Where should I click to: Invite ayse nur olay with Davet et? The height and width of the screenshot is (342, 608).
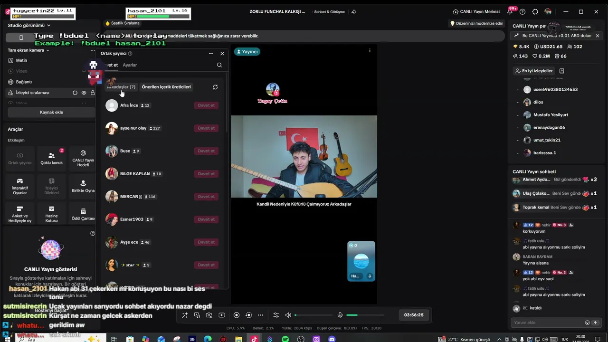206,128
